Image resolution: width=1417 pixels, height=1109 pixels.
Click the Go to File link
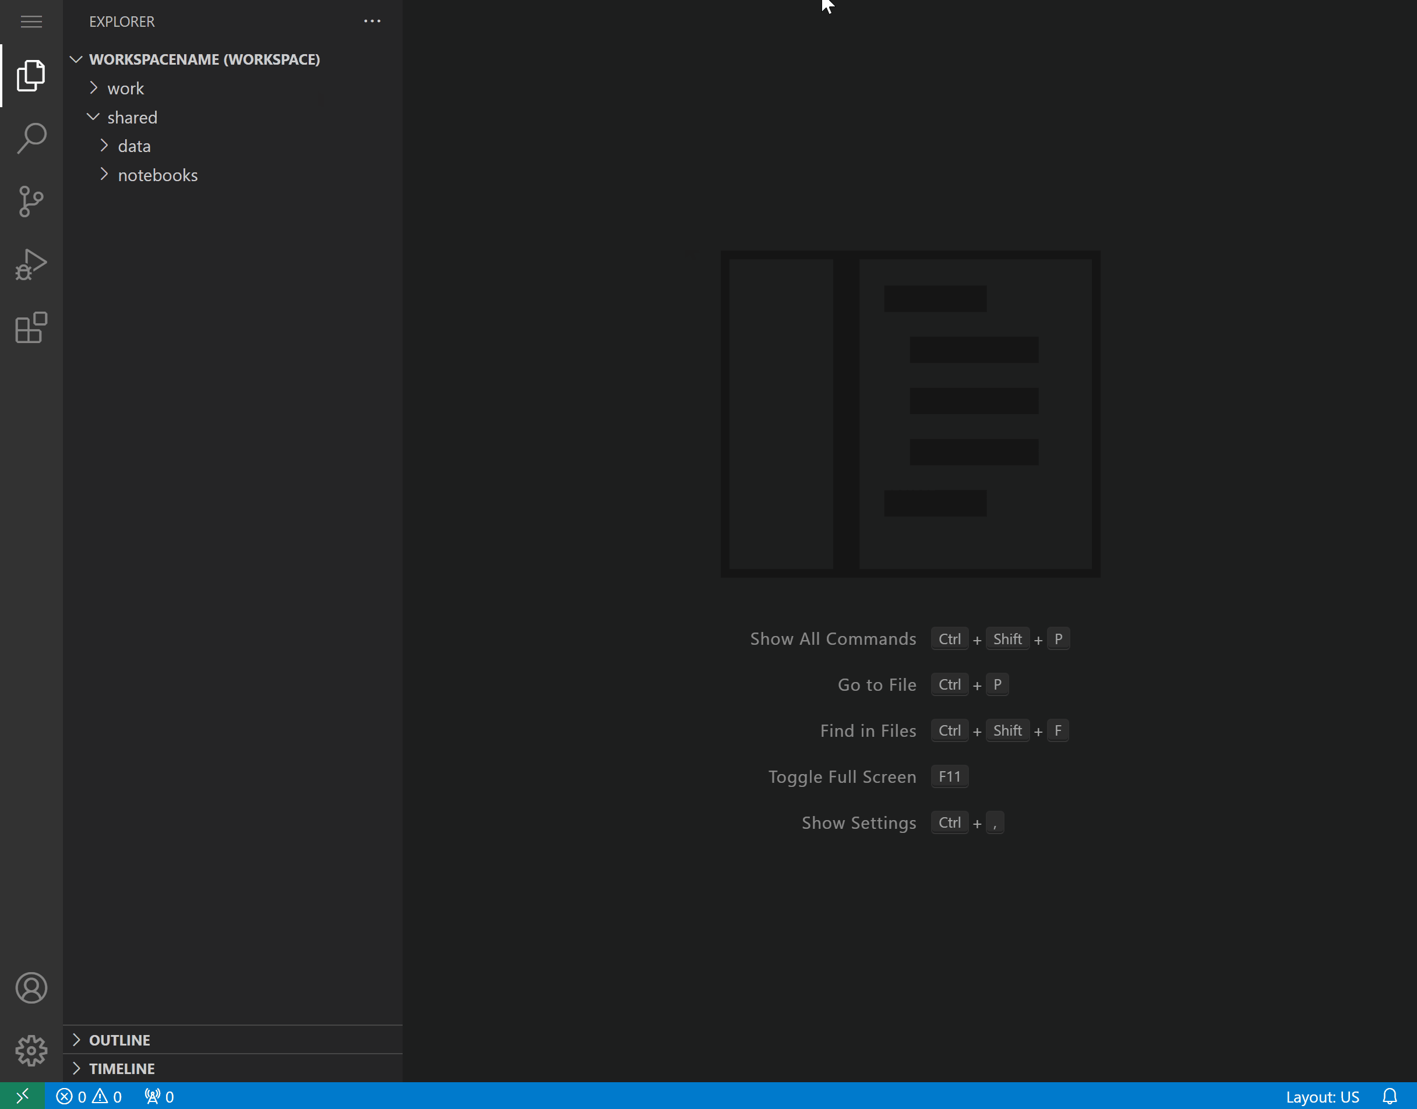(x=877, y=684)
